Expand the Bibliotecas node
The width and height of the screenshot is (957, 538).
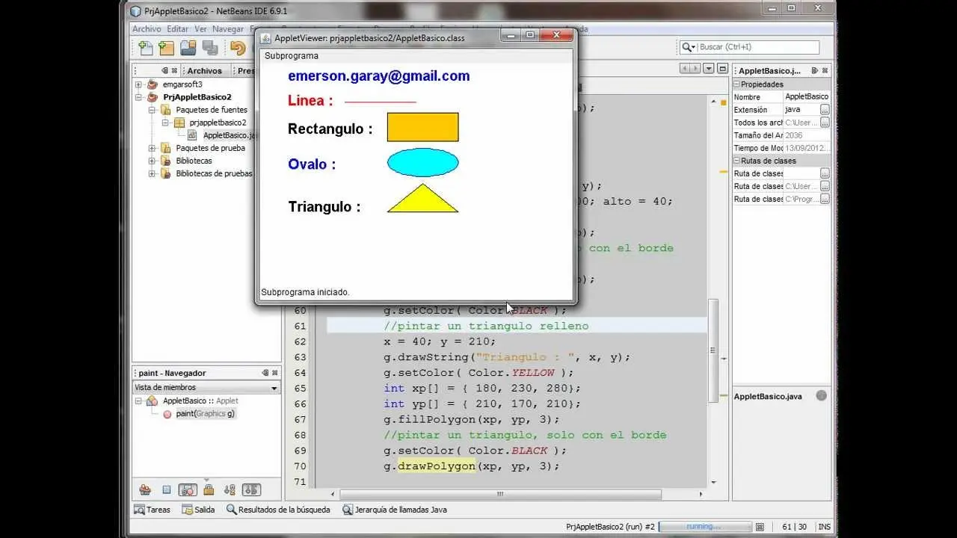click(152, 161)
